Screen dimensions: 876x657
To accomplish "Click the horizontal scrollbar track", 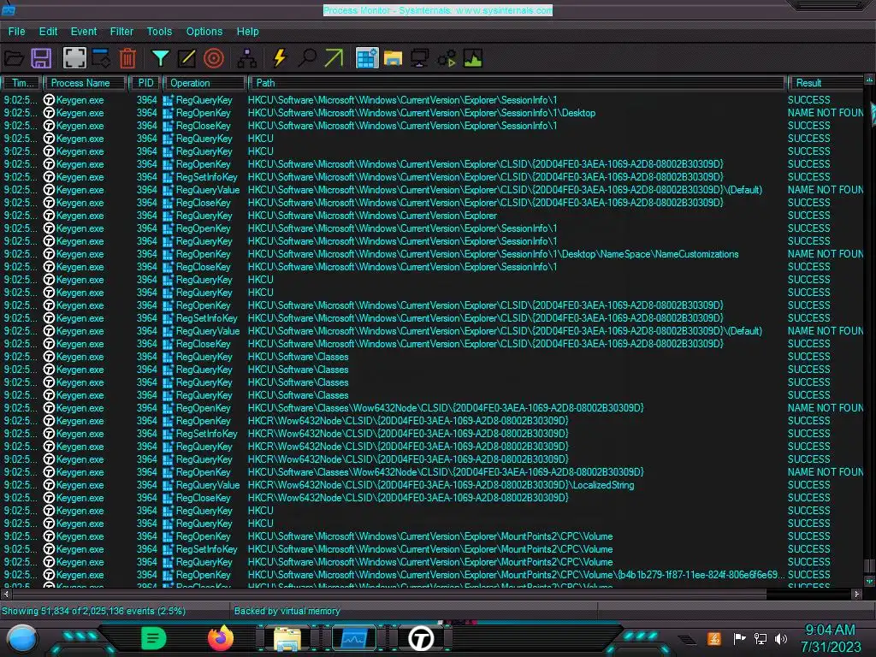I will [810, 595].
